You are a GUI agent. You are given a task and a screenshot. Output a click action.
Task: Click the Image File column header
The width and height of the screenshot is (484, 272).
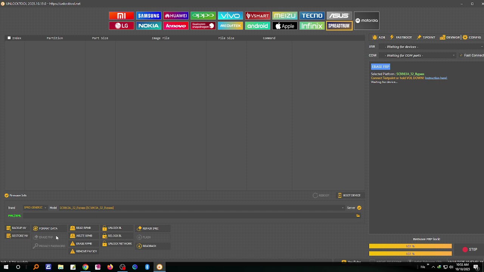click(x=160, y=38)
